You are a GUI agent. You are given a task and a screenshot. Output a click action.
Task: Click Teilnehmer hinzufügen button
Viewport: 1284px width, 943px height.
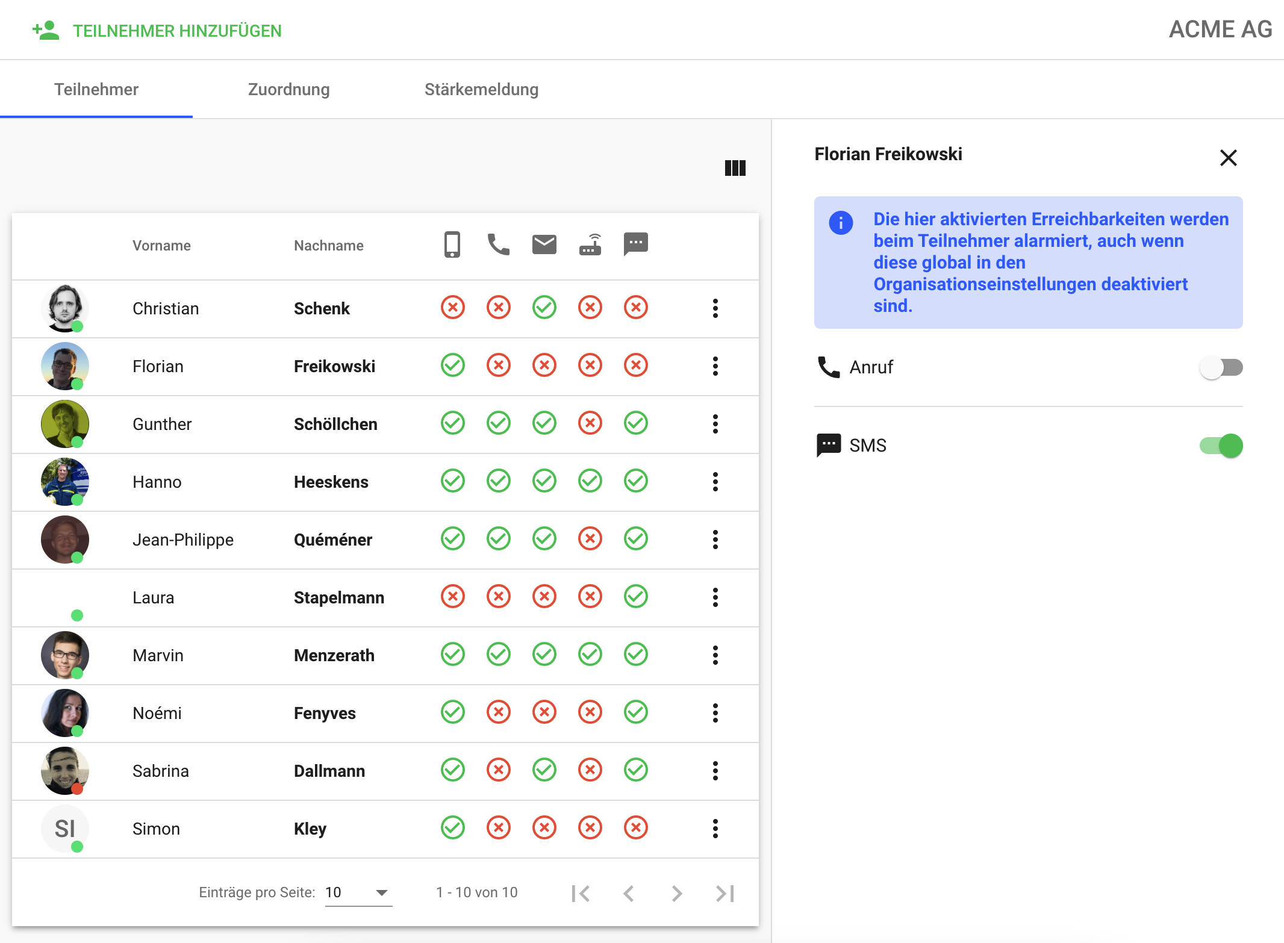point(176,31)
